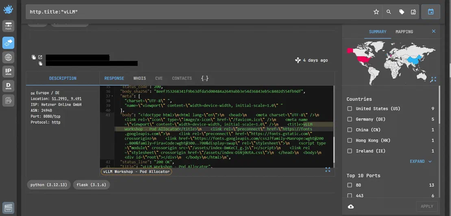
Task: Bookmark the query with the star icon
Action: pyautogui.click(x=376, y=12)
